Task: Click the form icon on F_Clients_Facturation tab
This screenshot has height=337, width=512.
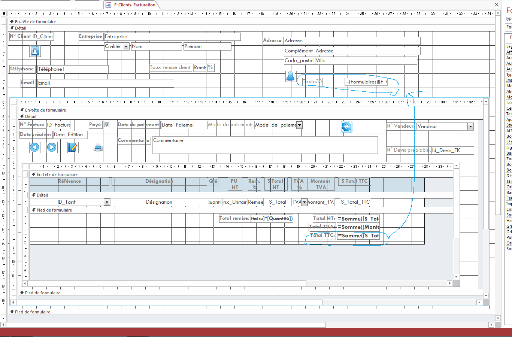Action: 108,5
